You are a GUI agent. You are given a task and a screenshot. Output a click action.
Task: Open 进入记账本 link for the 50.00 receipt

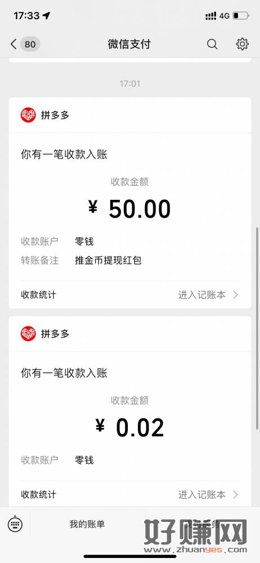pyautogui.click(x=202, y=295)
